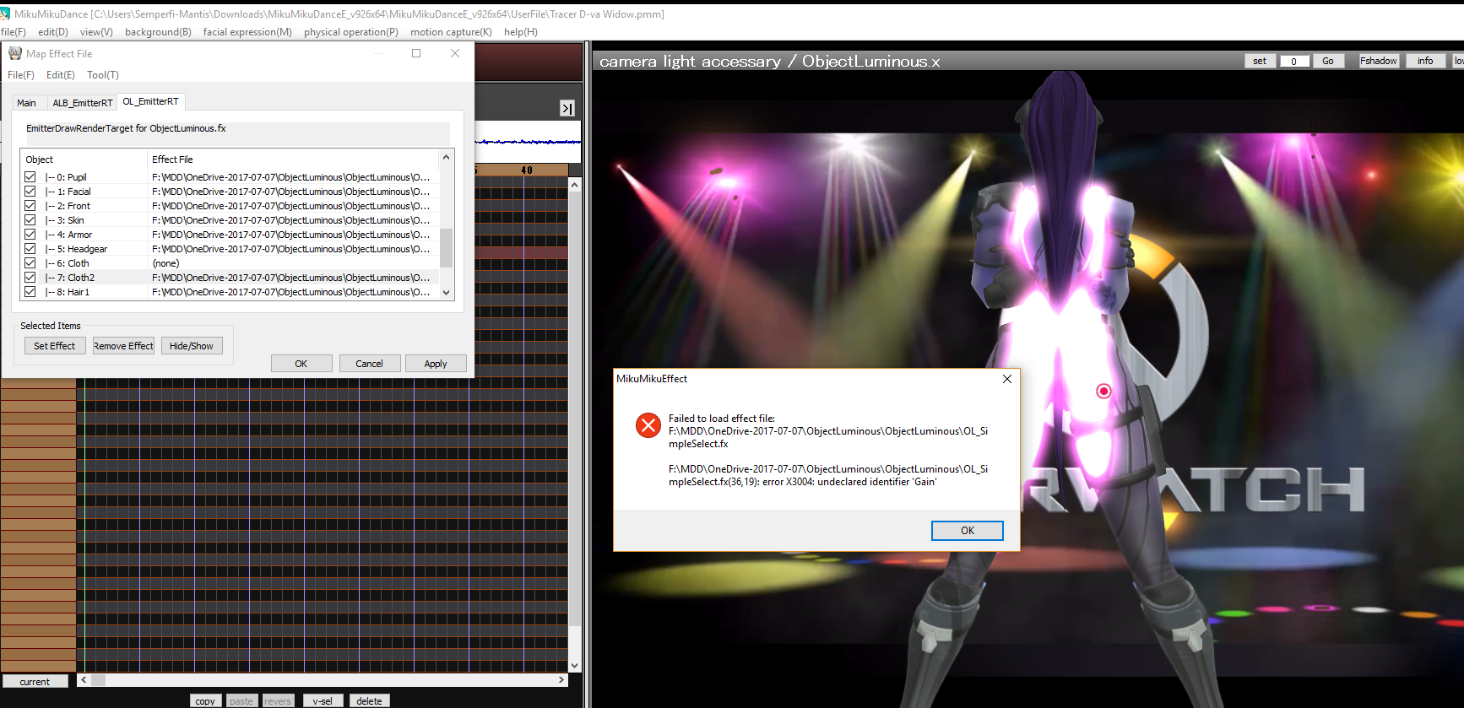Uncheck the 0: Pupil object checkbox
Image resolution: width=1464 pixels, height=708 pixels.
30,177
